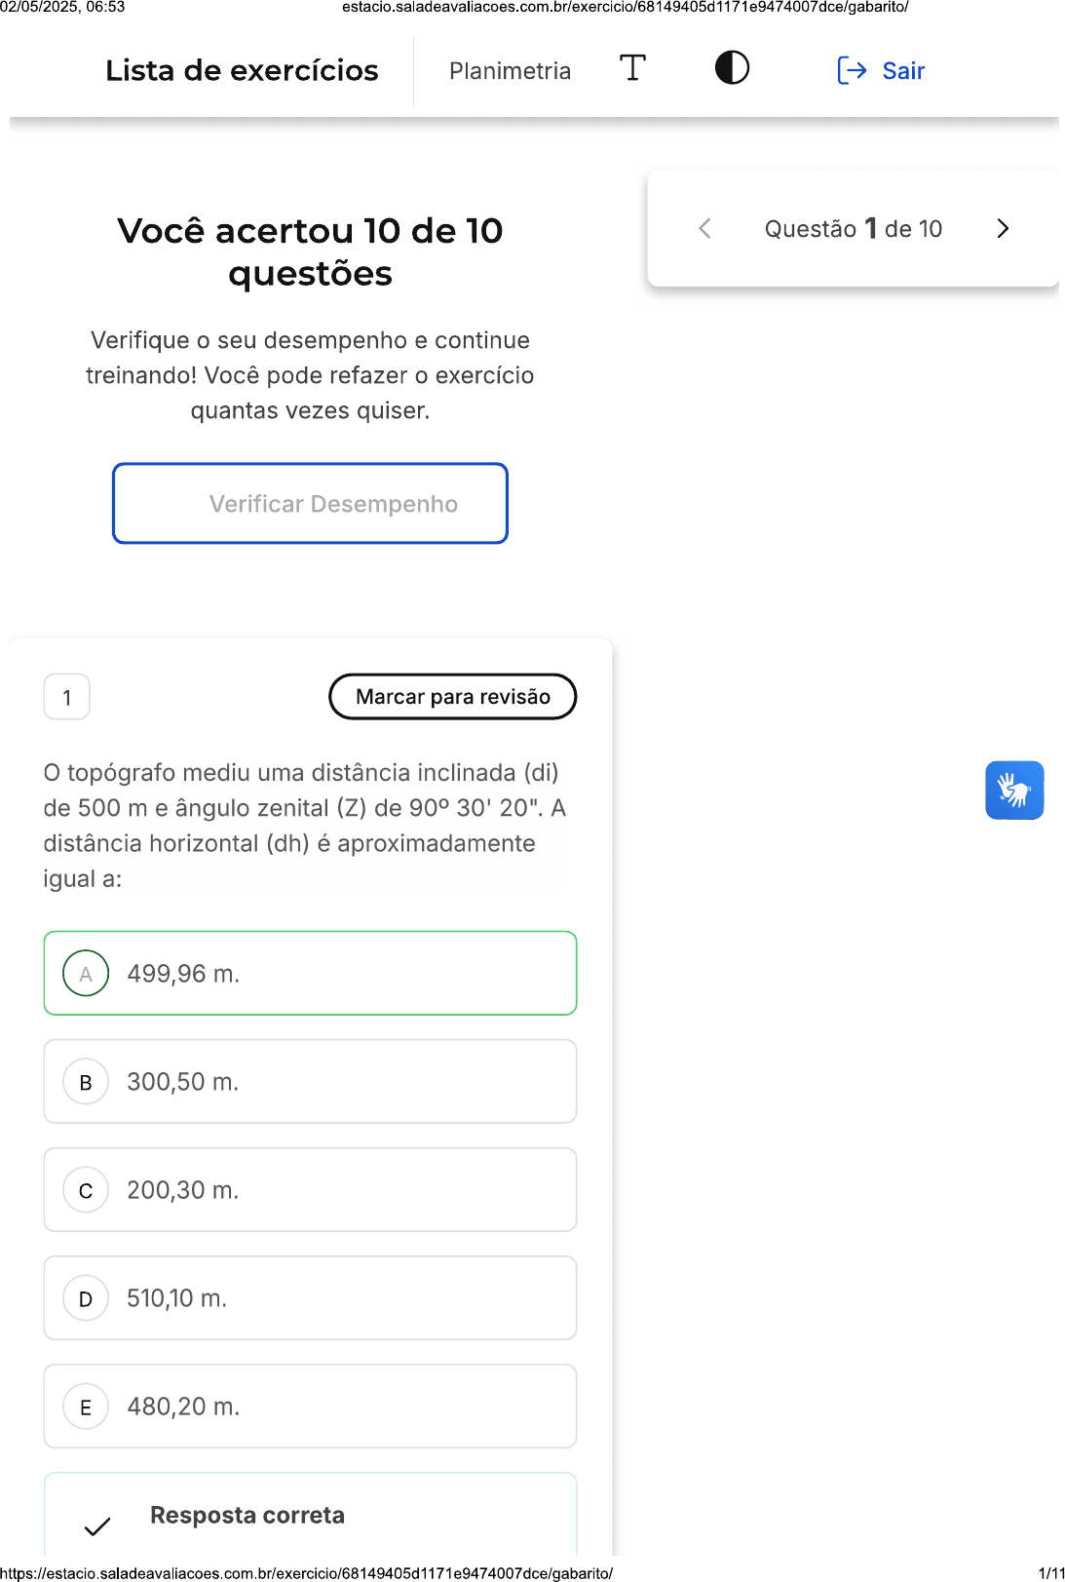
Task: Click the Verificar Desempenho button
Action: point(310,503)
